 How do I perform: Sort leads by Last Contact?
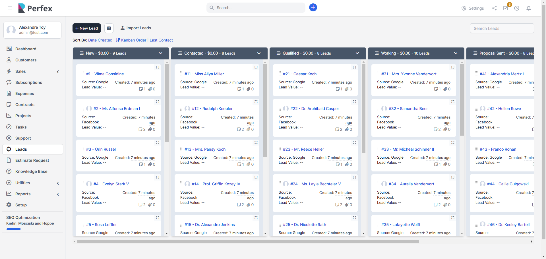[x=161, y=40]
